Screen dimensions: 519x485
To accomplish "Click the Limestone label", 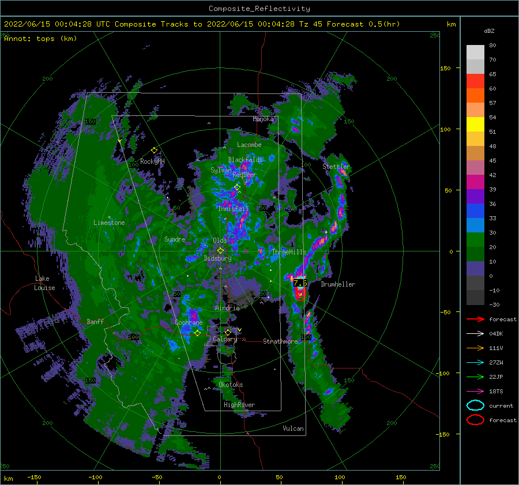I will coord(109,223).
